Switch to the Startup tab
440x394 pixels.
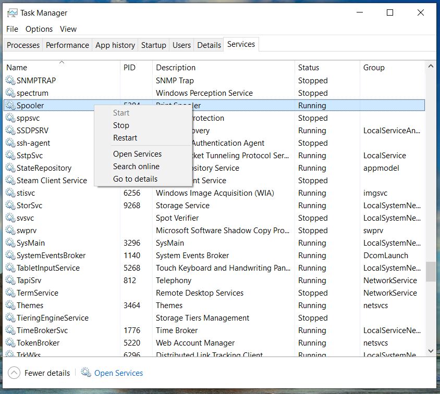coord(153,45)
